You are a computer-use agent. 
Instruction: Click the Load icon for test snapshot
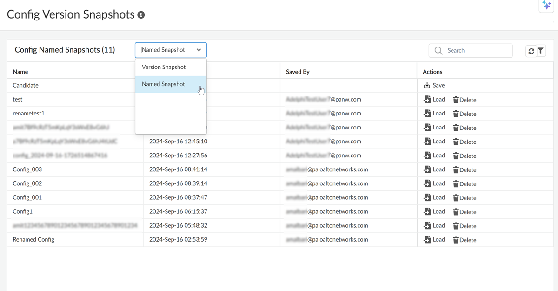(x=427, y=99)
